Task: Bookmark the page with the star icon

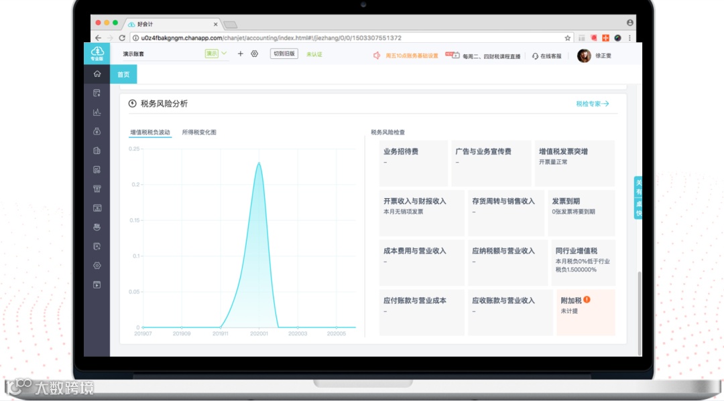Action: [x=568, y=37]
